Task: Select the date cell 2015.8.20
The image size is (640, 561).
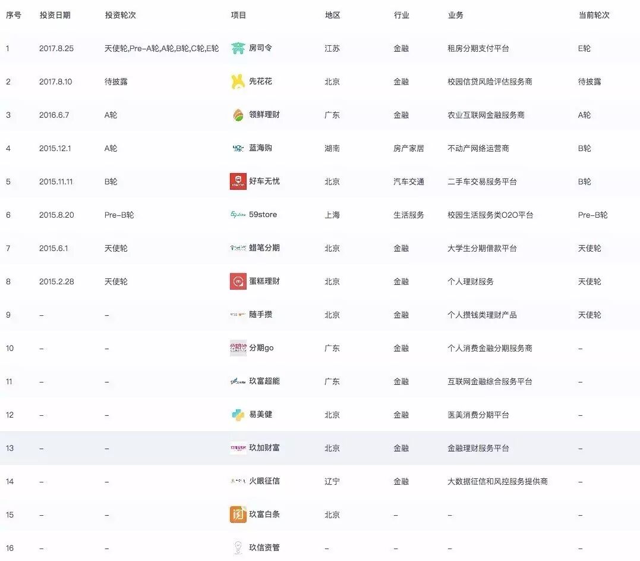Action: (x=56, y=215)
